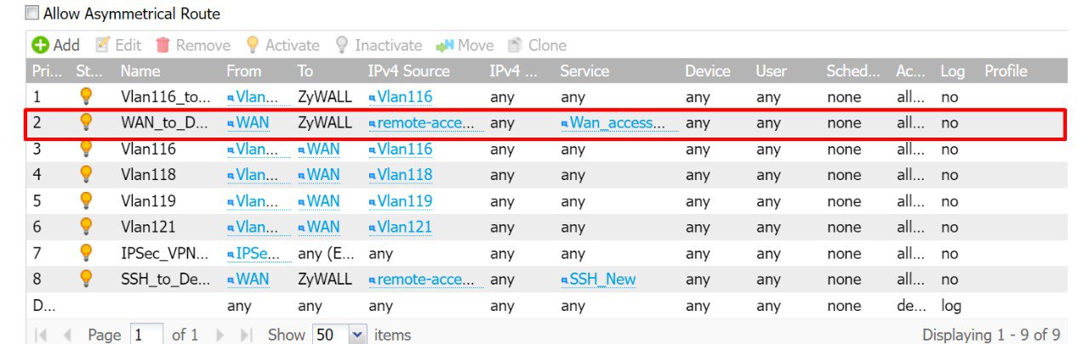The image size is (1089, 344).
Task: Click the Remove rule toolbar icon
Action: point(163,45)
